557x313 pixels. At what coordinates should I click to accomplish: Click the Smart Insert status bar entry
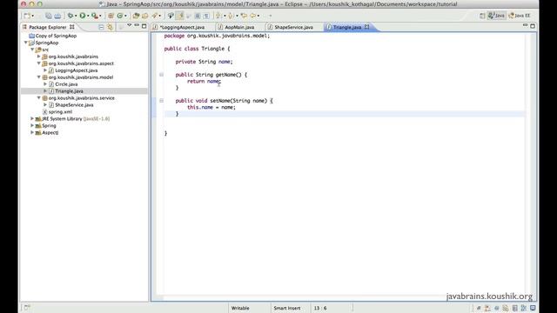click(287, 308)
